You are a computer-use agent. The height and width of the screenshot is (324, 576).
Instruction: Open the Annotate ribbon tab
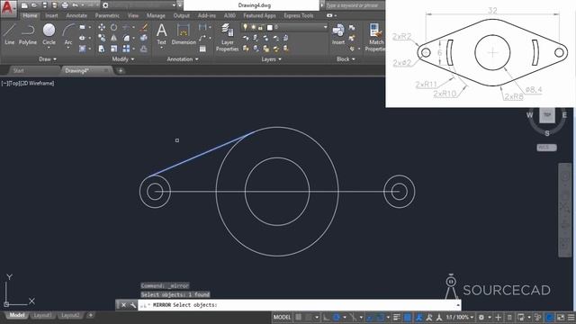click(76, 15)
